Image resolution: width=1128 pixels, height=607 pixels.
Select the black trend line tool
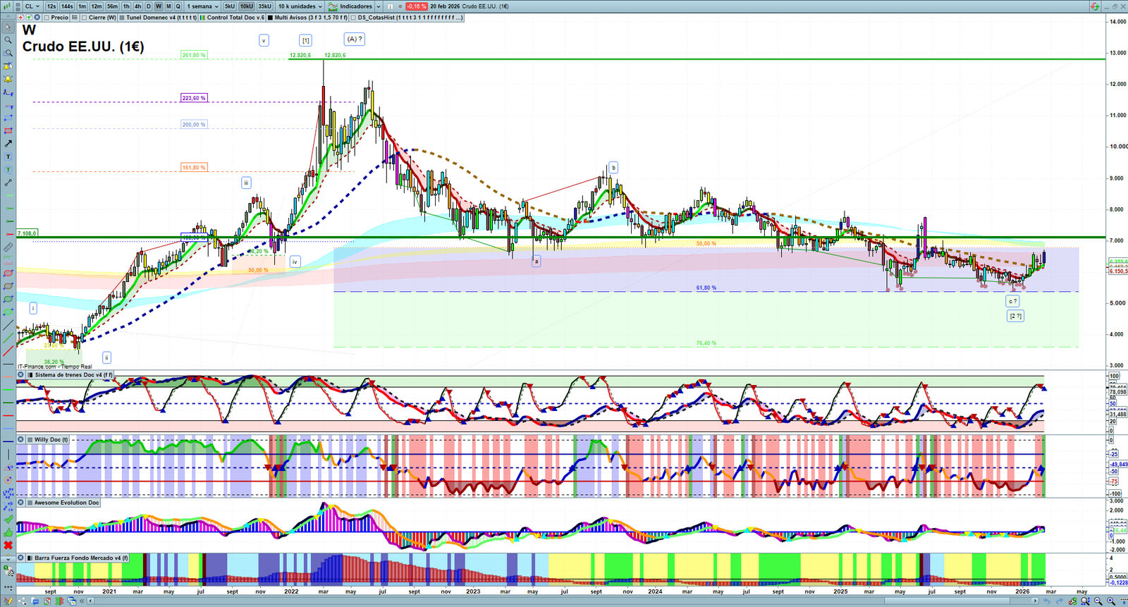[8, 325]
